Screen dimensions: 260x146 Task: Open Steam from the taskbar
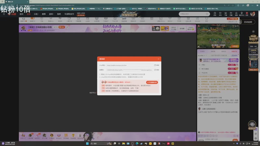pyautogui.click(x=141, y=143)
